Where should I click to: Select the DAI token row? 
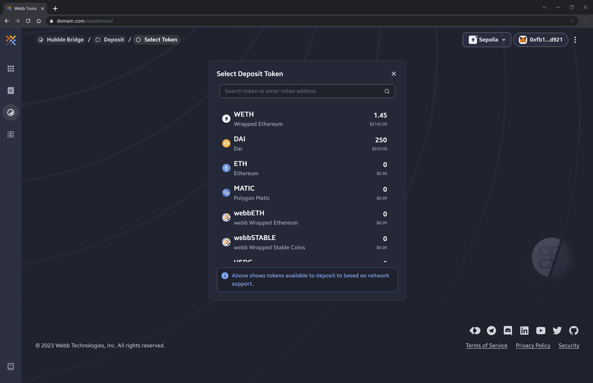pyautogui.click(x=307, y=143)
